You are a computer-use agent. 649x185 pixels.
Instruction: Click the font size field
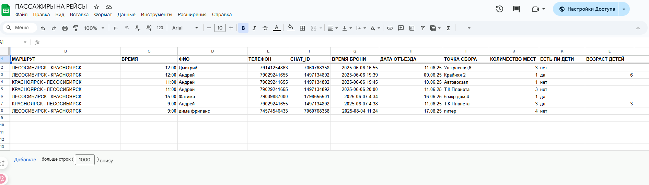(220, 28)
